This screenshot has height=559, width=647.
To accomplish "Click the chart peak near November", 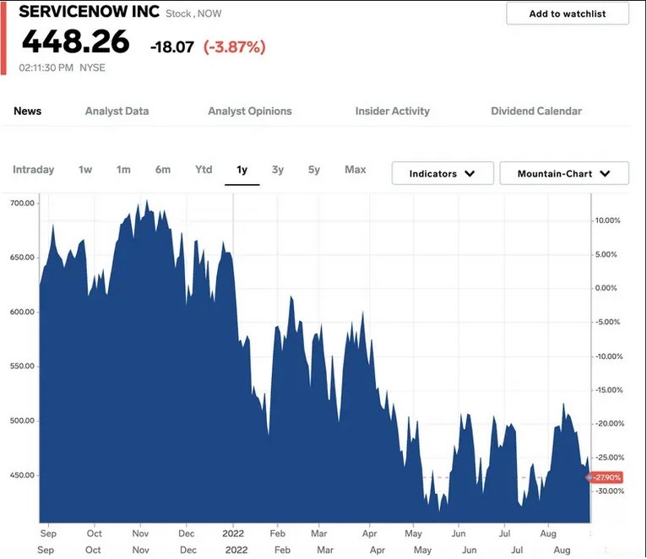I will [147, 203].
